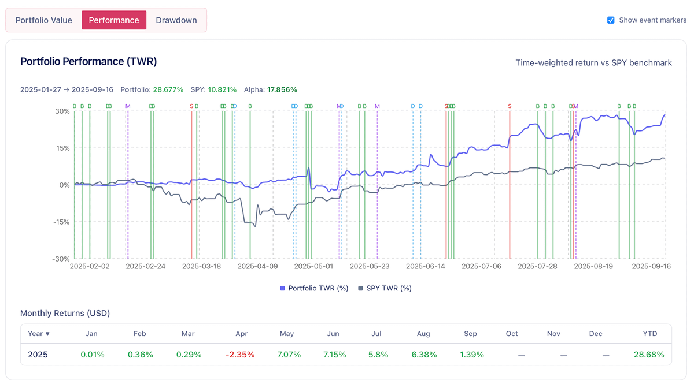The width and height of the screenshot is (694, 388).
Task: Click the red S marker after 2025-07-06
Action: click(x=510, y=106)
